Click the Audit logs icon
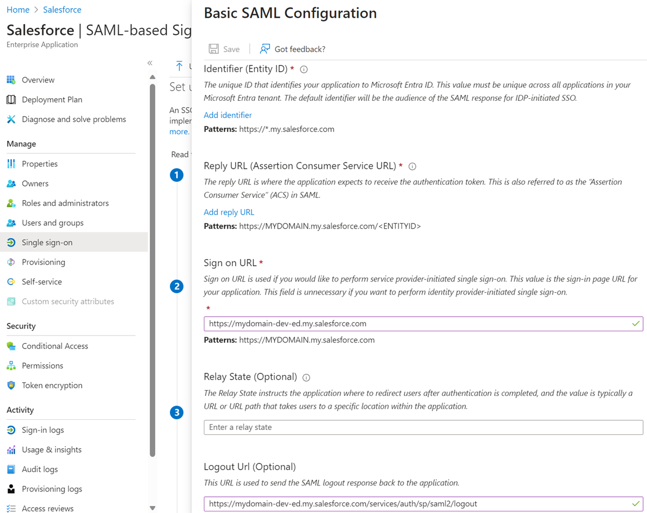The width and height of the screenshot is (647, 513). (x=11, y=469)
